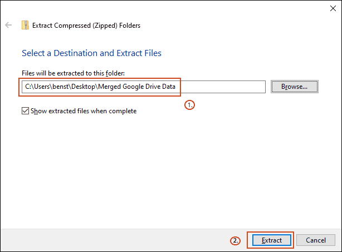Click the 'Select a Destination and Extract Files' heading

click(91, 53)
